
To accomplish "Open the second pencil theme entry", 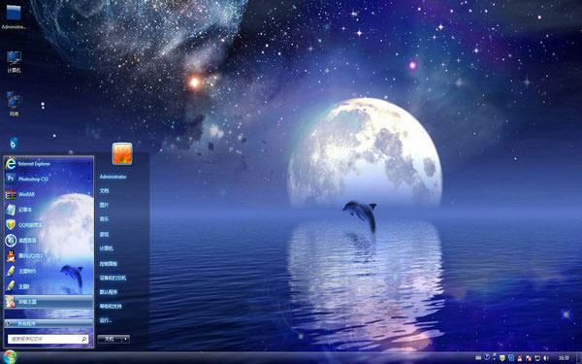I will click(x=48, y=286).
